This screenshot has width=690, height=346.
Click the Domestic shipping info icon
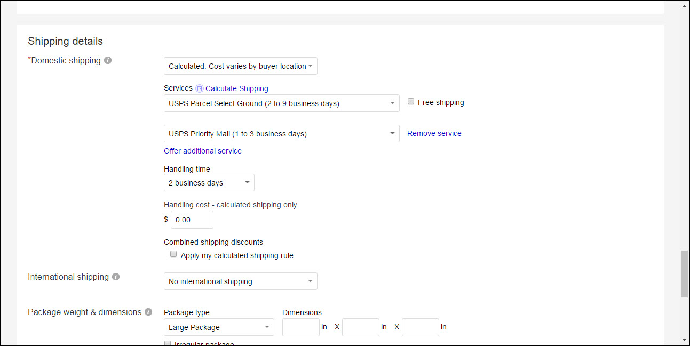[108, 61]
